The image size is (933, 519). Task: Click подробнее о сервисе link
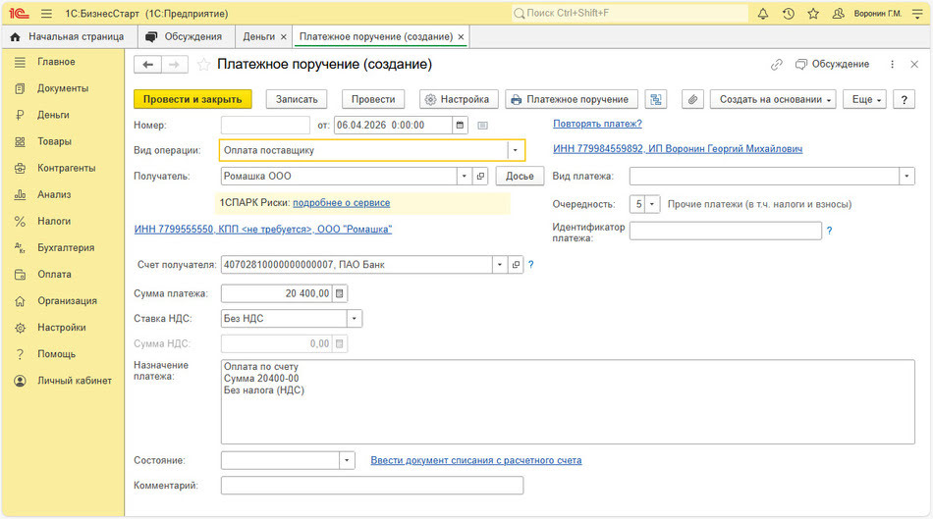pos(342,203)
